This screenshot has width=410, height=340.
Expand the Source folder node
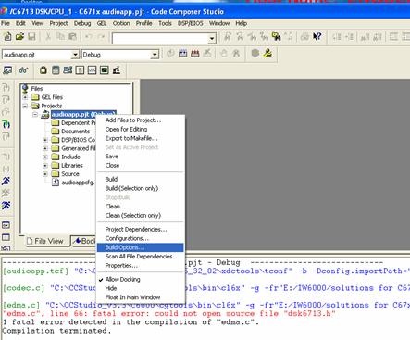coord(45,174)
